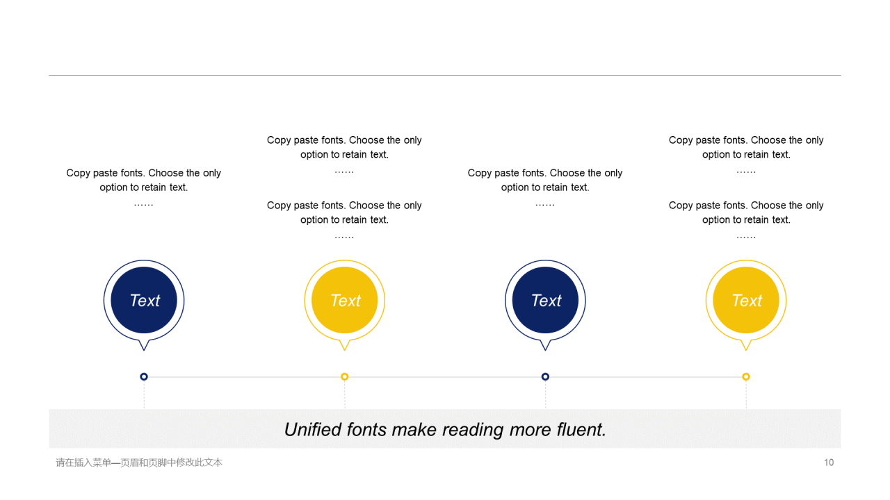The image size is (890, 500).
Task: Select the first yellow Text circle
Action: tap(345, 300)
